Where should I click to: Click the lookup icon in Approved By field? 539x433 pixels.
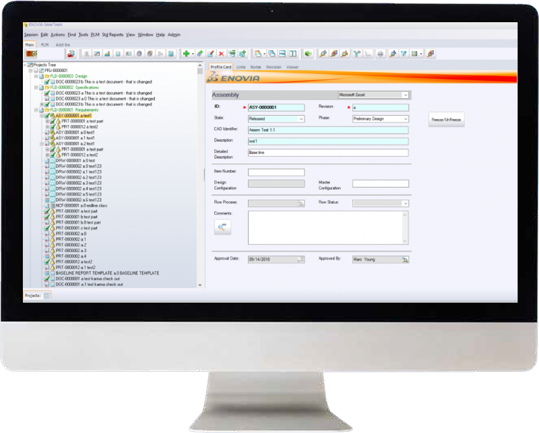[x=405, y=260]
